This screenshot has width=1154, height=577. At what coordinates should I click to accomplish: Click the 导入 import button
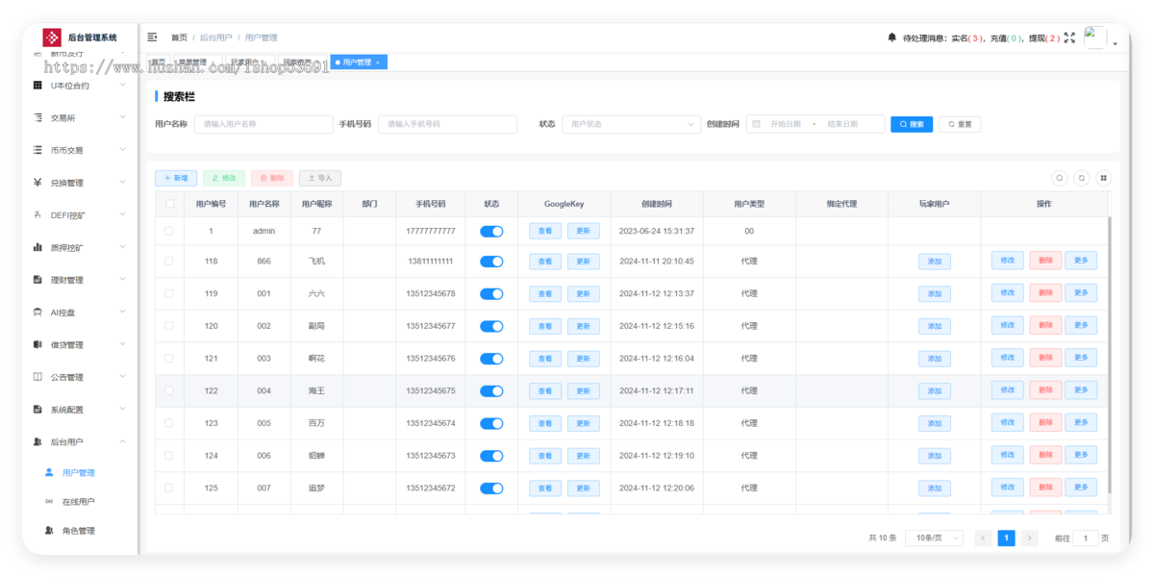320,178
